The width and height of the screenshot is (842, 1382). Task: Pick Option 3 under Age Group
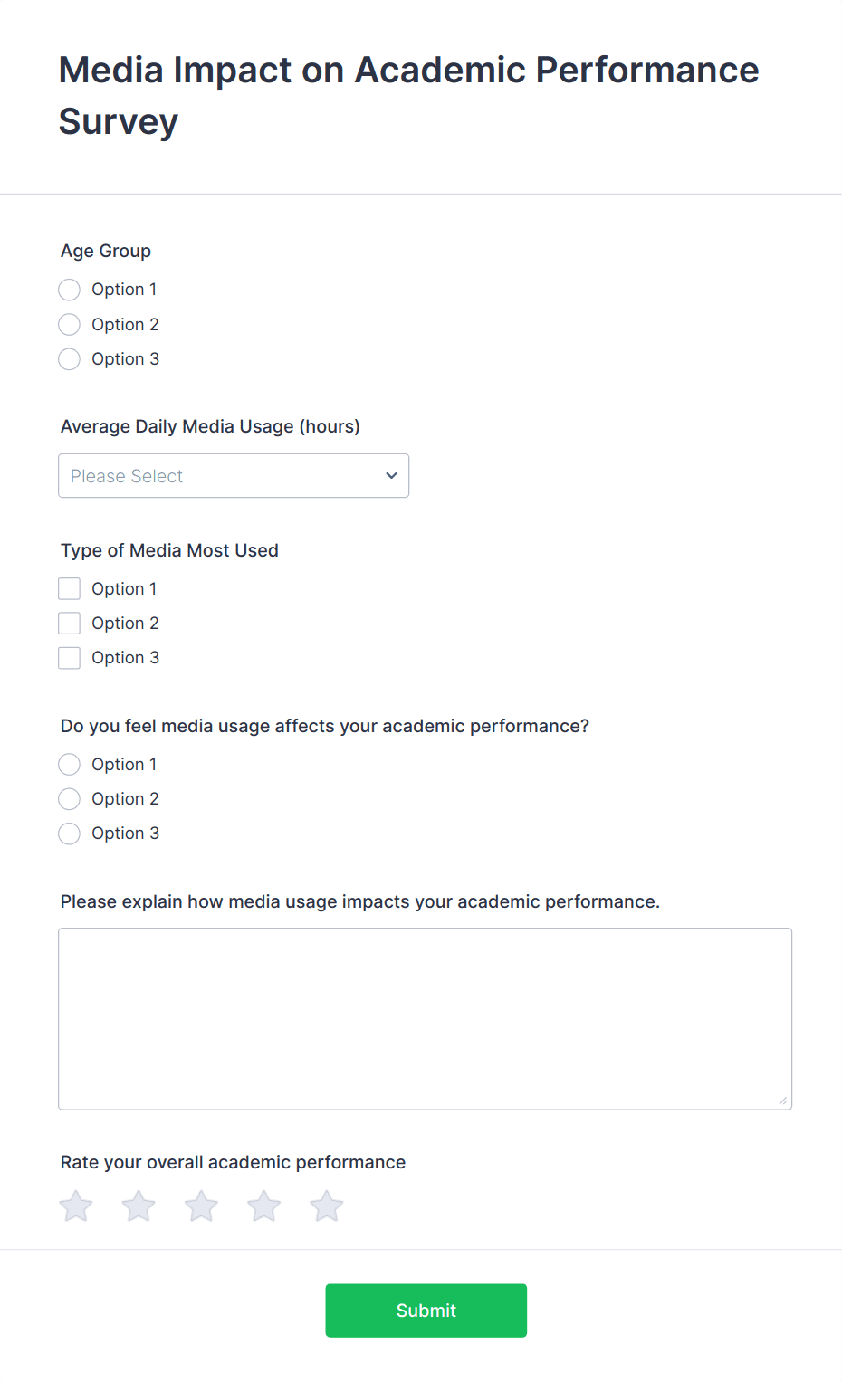coord(70,359)
